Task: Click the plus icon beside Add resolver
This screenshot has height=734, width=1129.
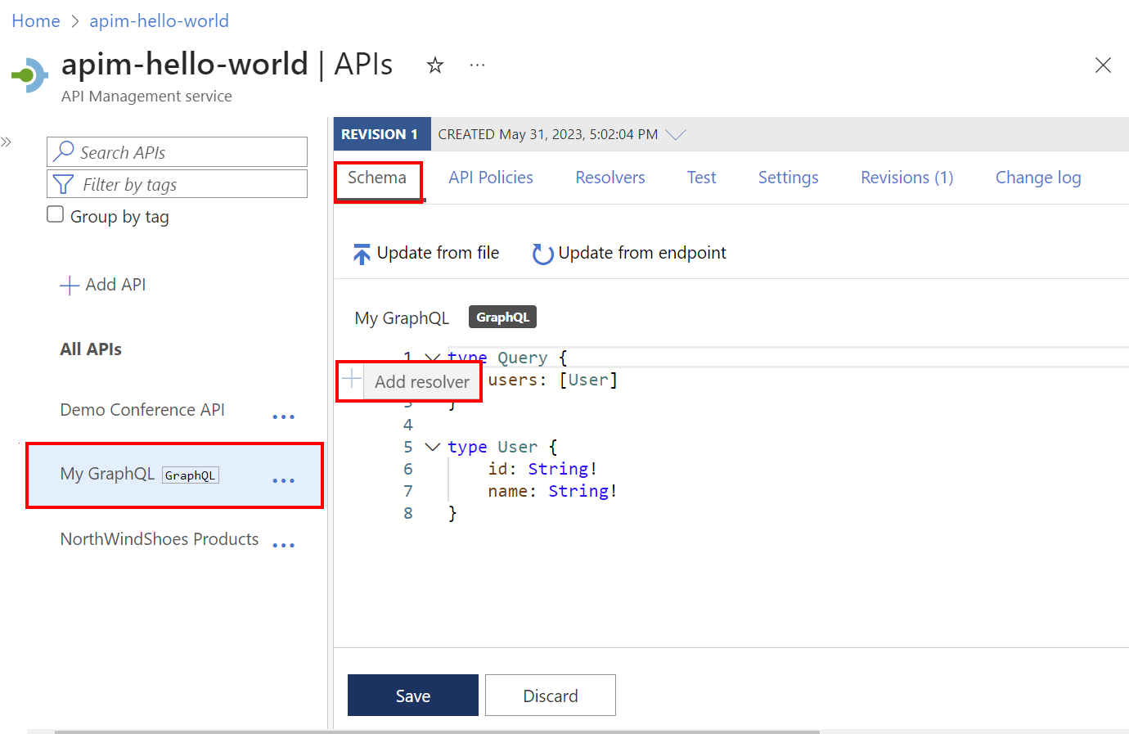Action: (352, 380)
